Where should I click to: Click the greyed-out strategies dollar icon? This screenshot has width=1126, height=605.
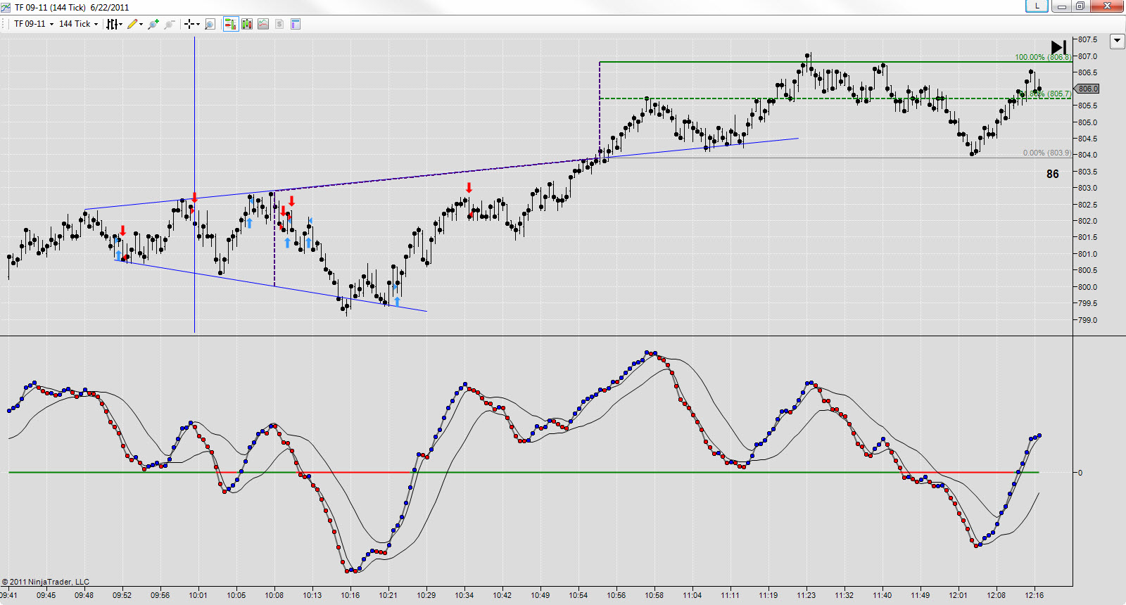coord(279,24)
